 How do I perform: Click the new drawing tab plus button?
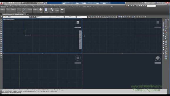click(x=28, y=14)
